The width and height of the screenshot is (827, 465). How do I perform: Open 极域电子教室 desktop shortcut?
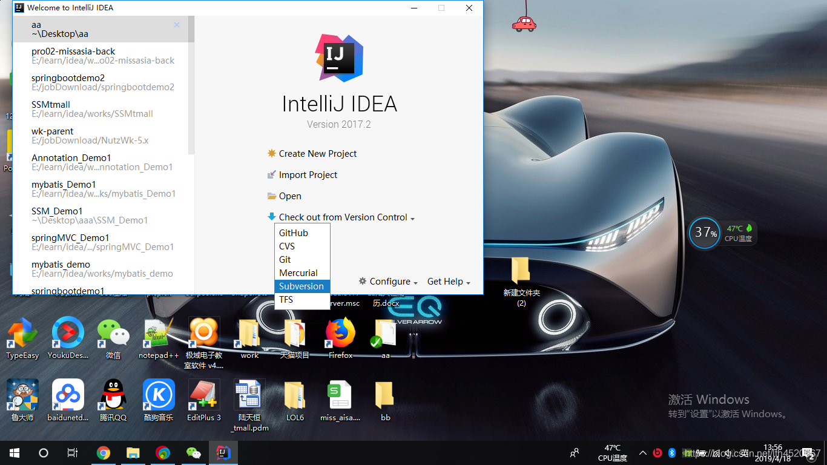[204, 343]
